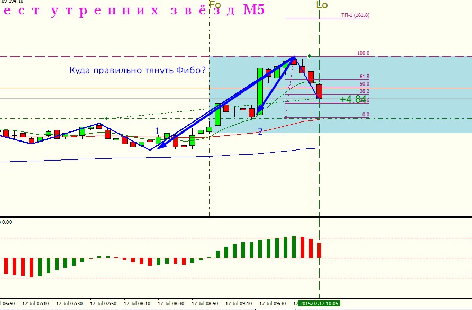Image resolution: width=472 pixels, height=310 pixels.
Task: Click the 61.8 Fibonacci level label
Action: [365, 77]
